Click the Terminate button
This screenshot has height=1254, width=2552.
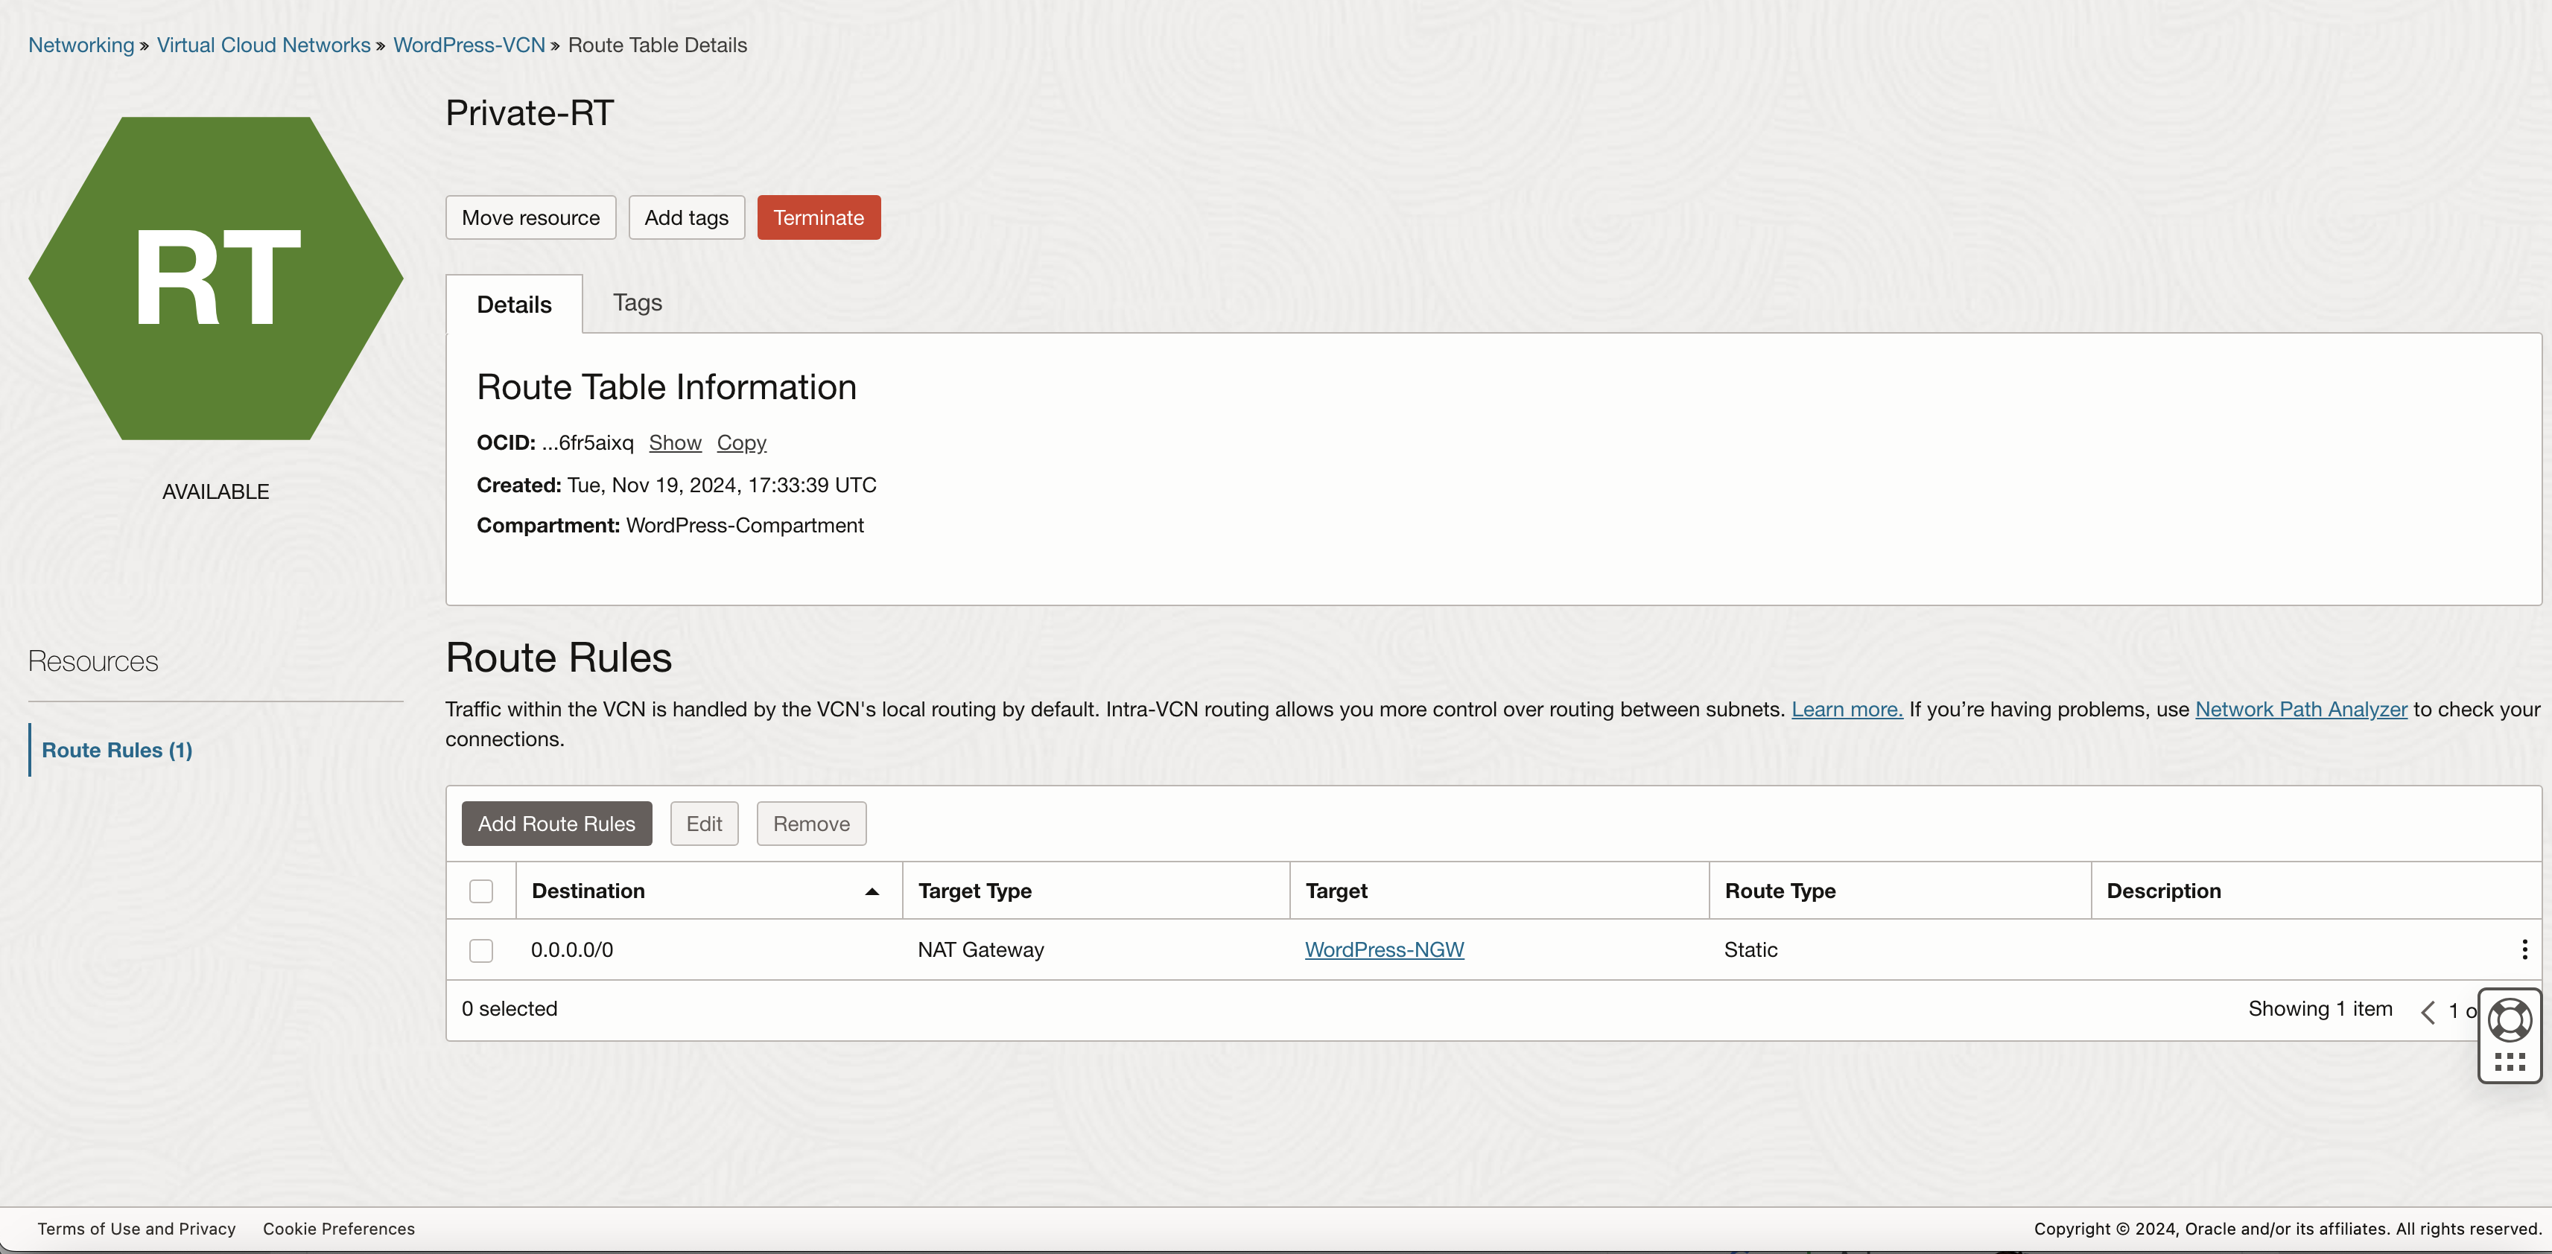[817, 216]
